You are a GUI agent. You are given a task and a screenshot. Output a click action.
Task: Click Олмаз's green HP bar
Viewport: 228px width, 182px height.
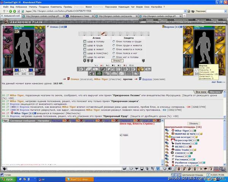[x=24, y=27]
